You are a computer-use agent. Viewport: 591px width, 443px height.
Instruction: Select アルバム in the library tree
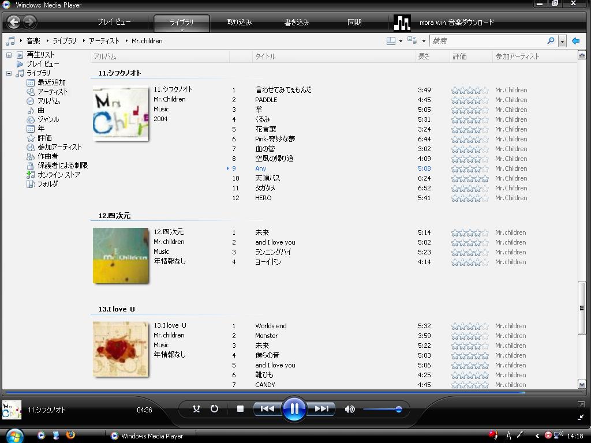point(48,101)
